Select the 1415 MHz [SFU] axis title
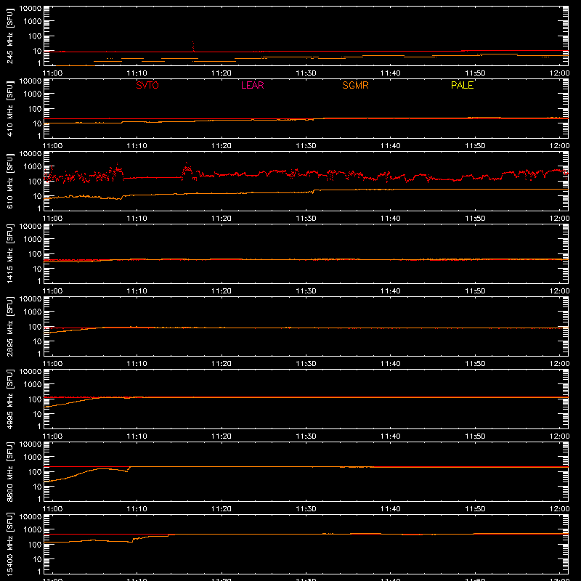The width and height of the screenshot is (581, 581). tap(9, 253)
